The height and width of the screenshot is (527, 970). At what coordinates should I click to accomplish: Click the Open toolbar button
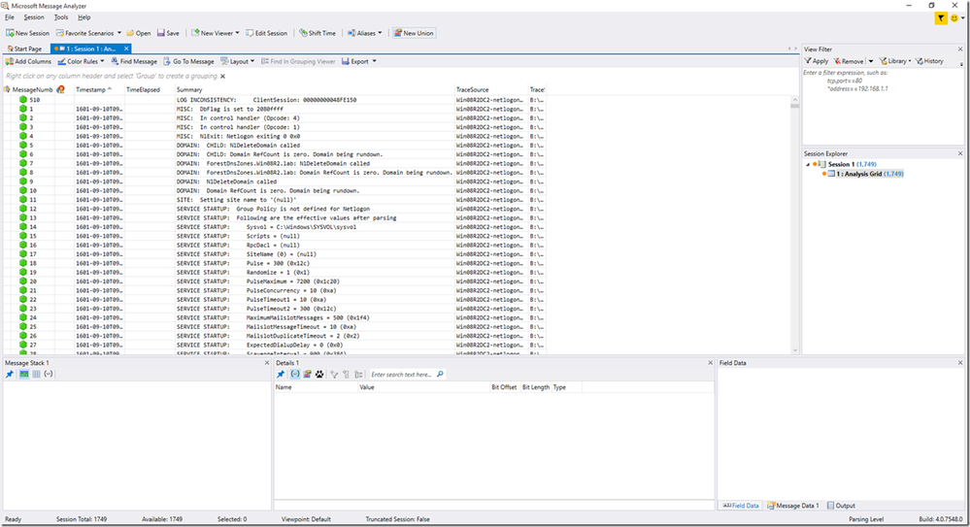pyautogui.click(x=139, y=33)
